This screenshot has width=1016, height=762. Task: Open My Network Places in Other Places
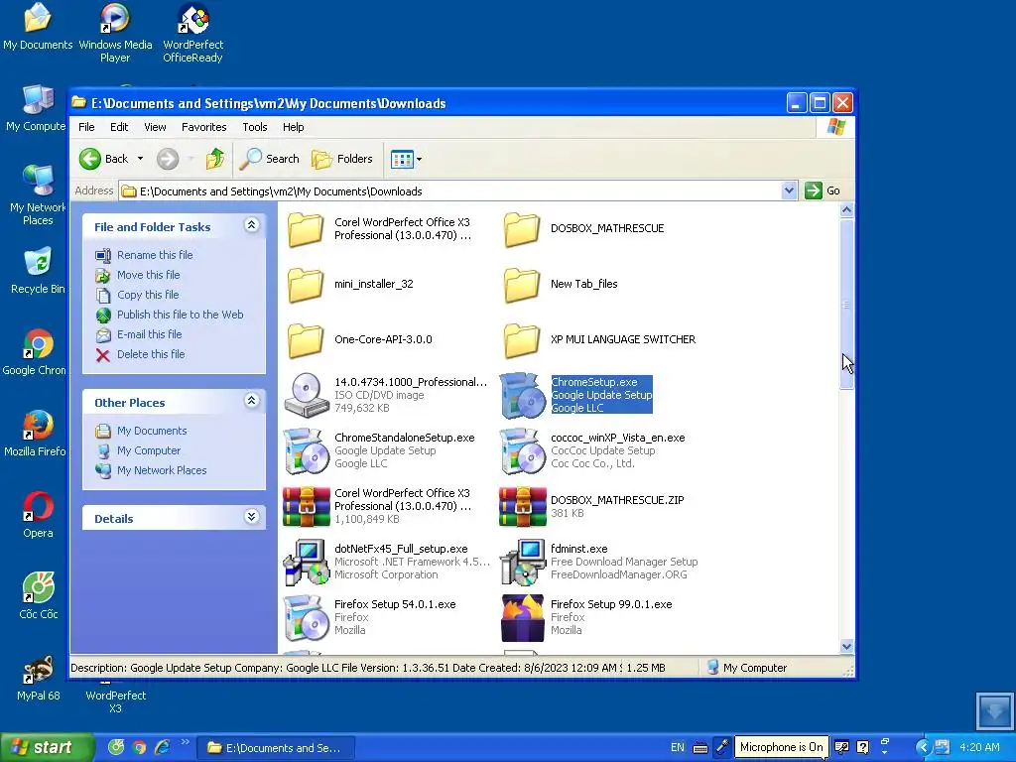click(162, 470)
